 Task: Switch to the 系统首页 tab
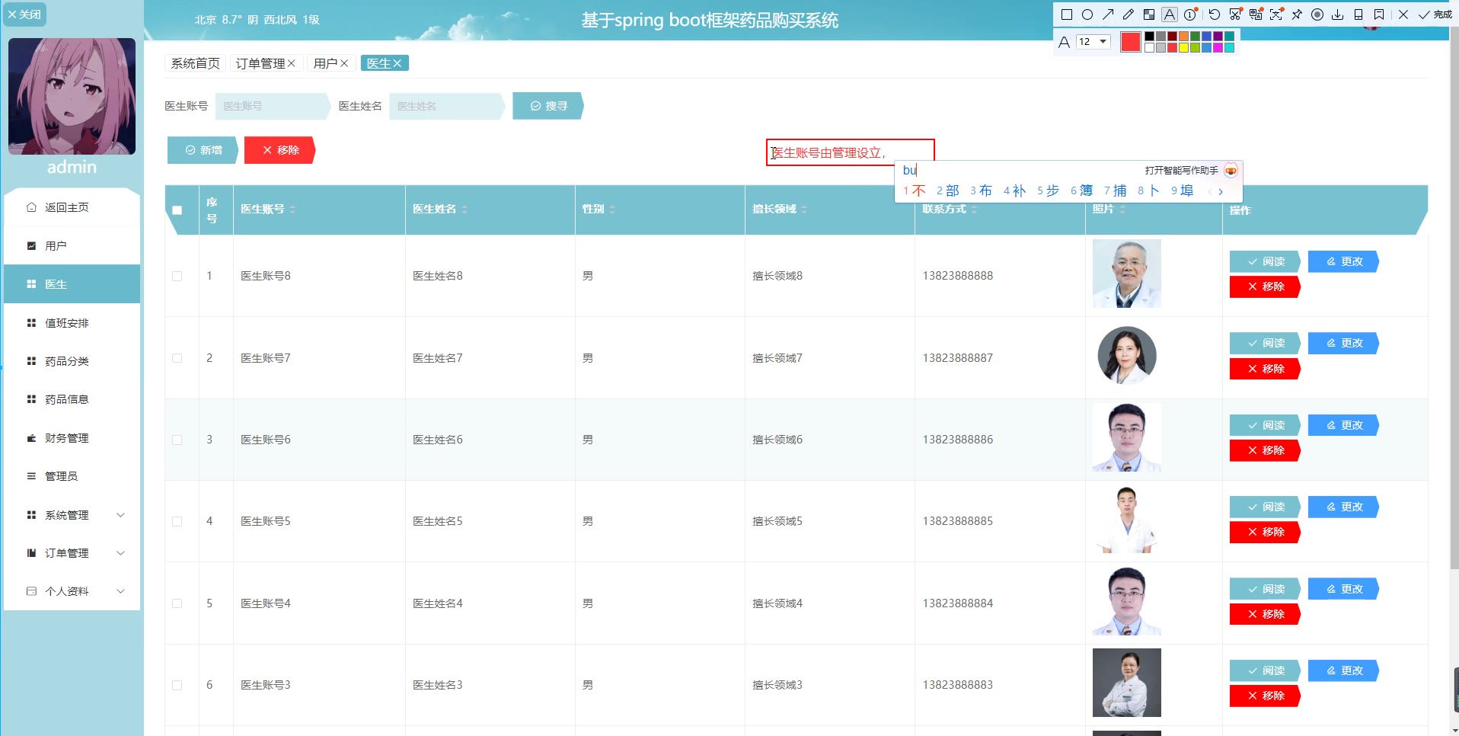coord(195,63)
